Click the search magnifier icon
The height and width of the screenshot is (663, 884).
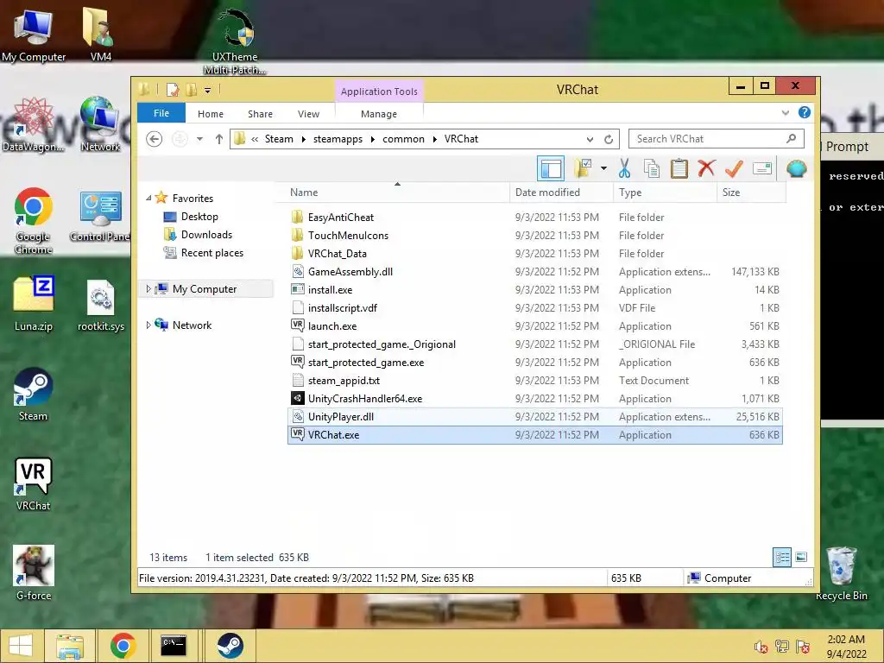pos(791,138)
